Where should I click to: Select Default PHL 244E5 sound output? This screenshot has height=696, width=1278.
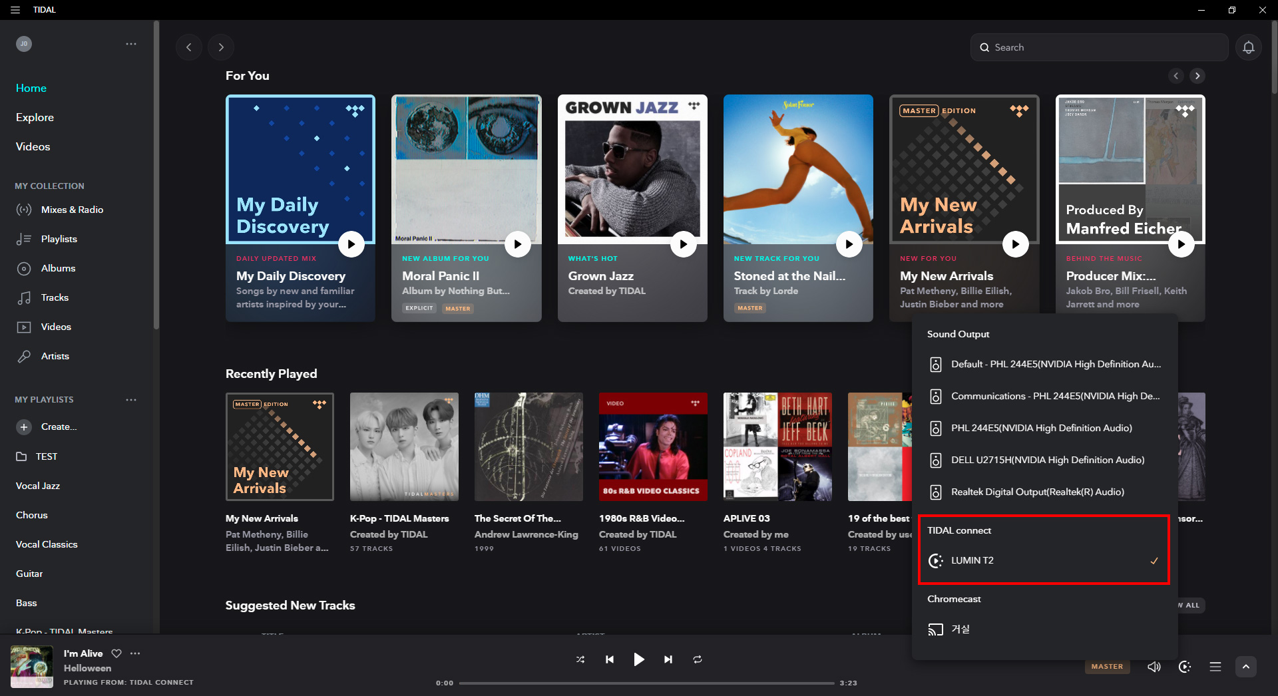(1044, 364)
